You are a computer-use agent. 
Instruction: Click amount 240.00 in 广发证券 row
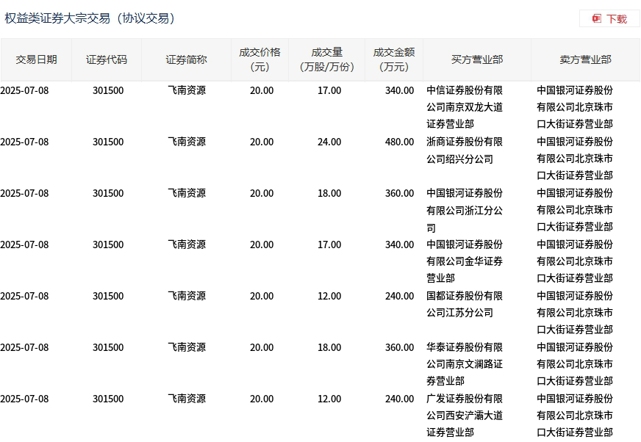tap(399, 399)
